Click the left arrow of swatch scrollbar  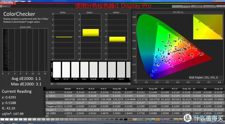52,84
